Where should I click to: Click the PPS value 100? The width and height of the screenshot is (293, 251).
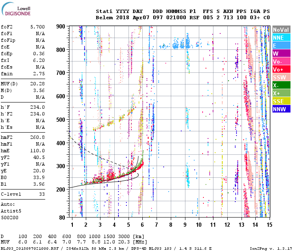pyautogui.click(x=242, y=18)
